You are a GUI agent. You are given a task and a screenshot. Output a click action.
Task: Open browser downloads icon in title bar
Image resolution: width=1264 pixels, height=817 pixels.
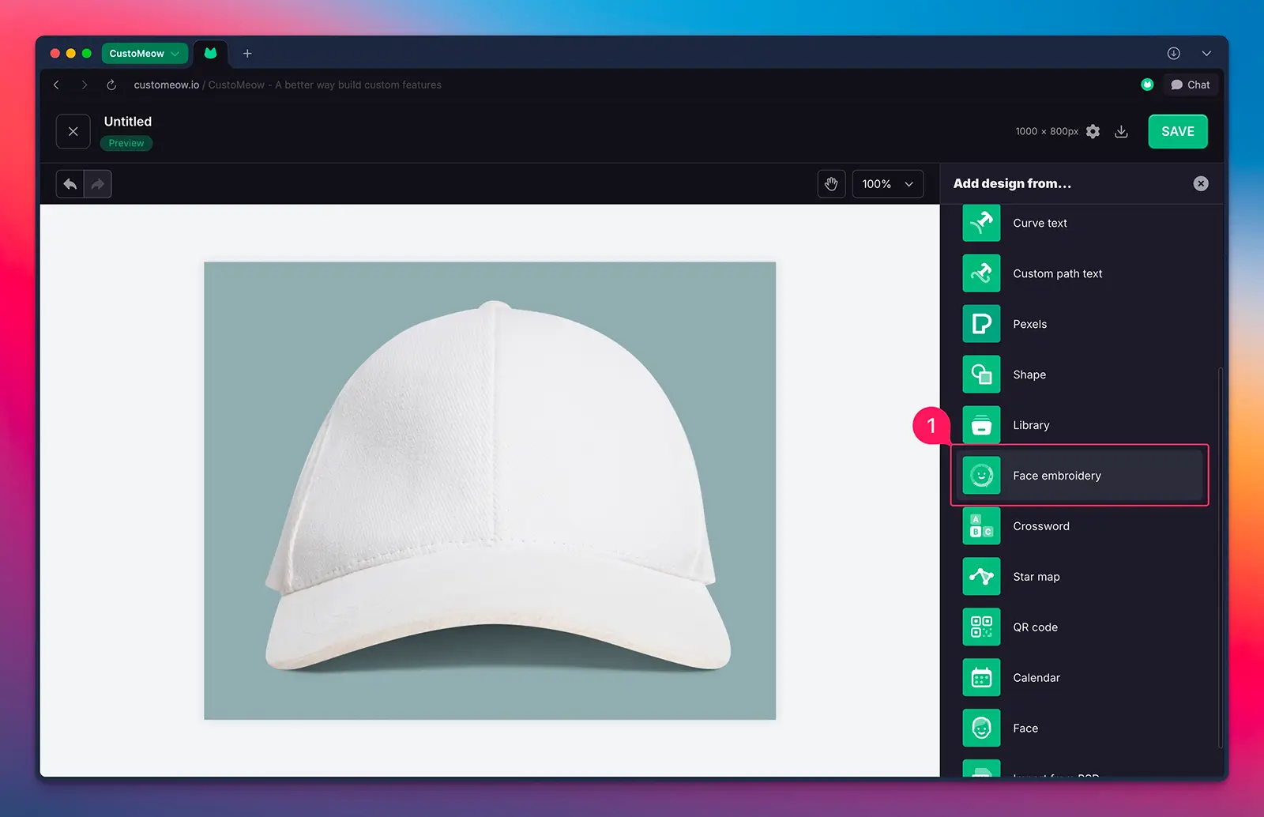click(1174, 53)
